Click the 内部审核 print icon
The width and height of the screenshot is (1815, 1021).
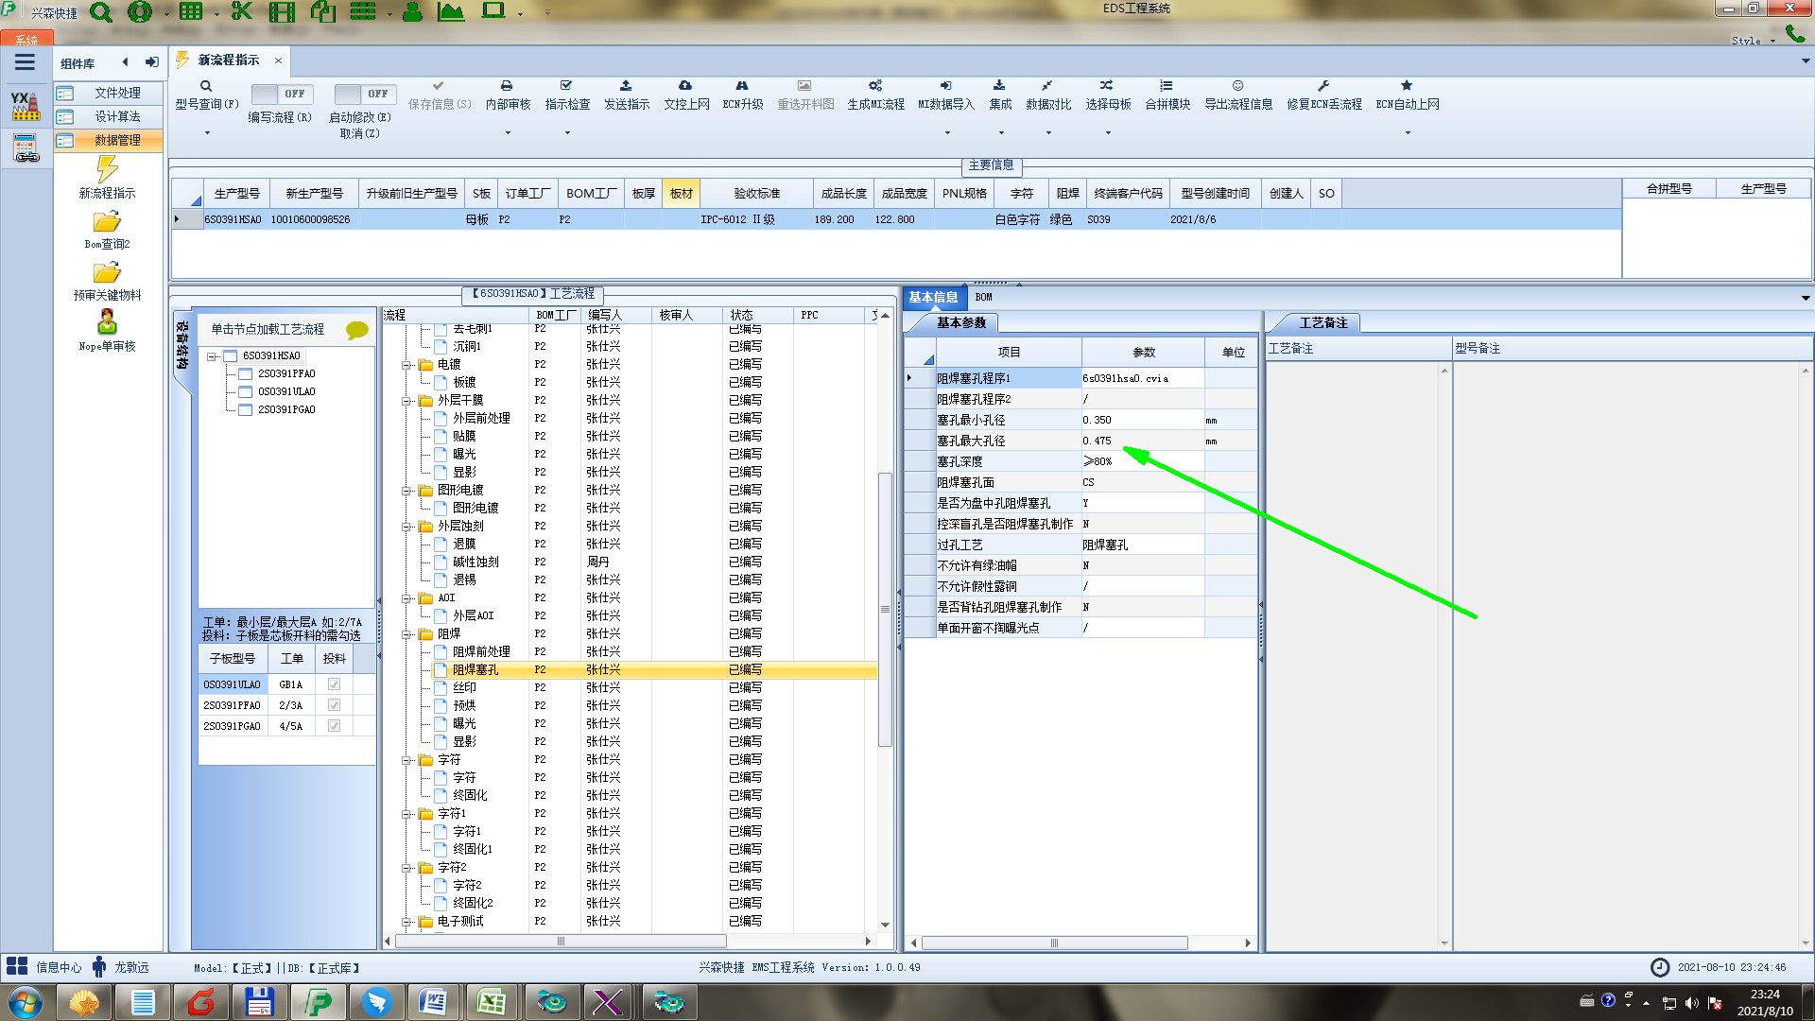[507, 86]
